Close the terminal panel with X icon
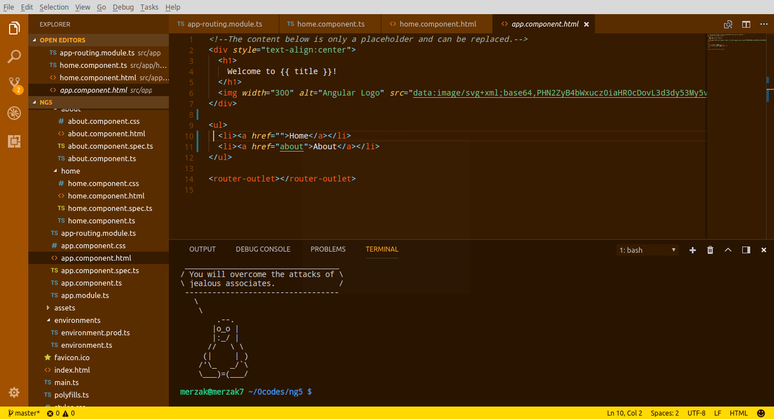 764,250
